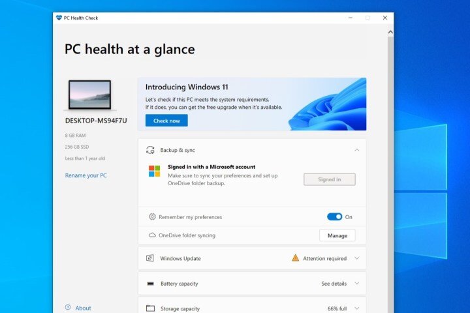
Task: Click the PC Health Check heart icon
Action: [x=59, y=18]
